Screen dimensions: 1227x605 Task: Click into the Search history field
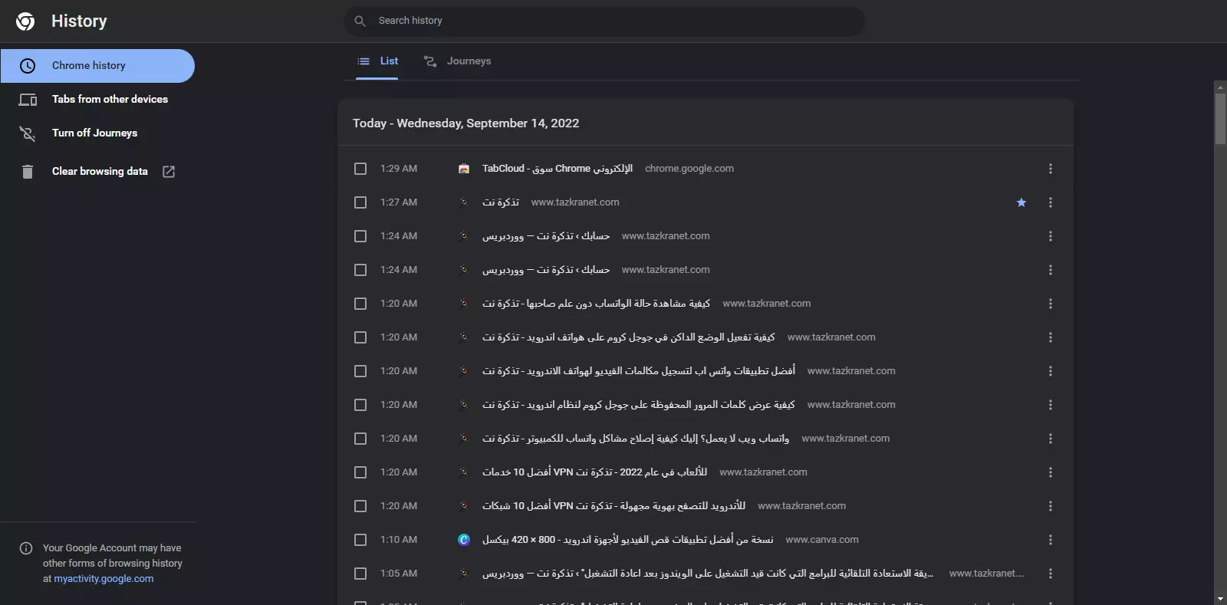click(x=604, y=21)
